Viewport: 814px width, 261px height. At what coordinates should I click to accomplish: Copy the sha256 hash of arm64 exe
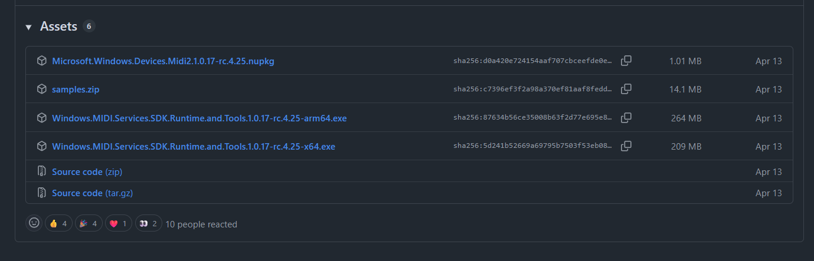pyautogui.click(x=626, y=118)
